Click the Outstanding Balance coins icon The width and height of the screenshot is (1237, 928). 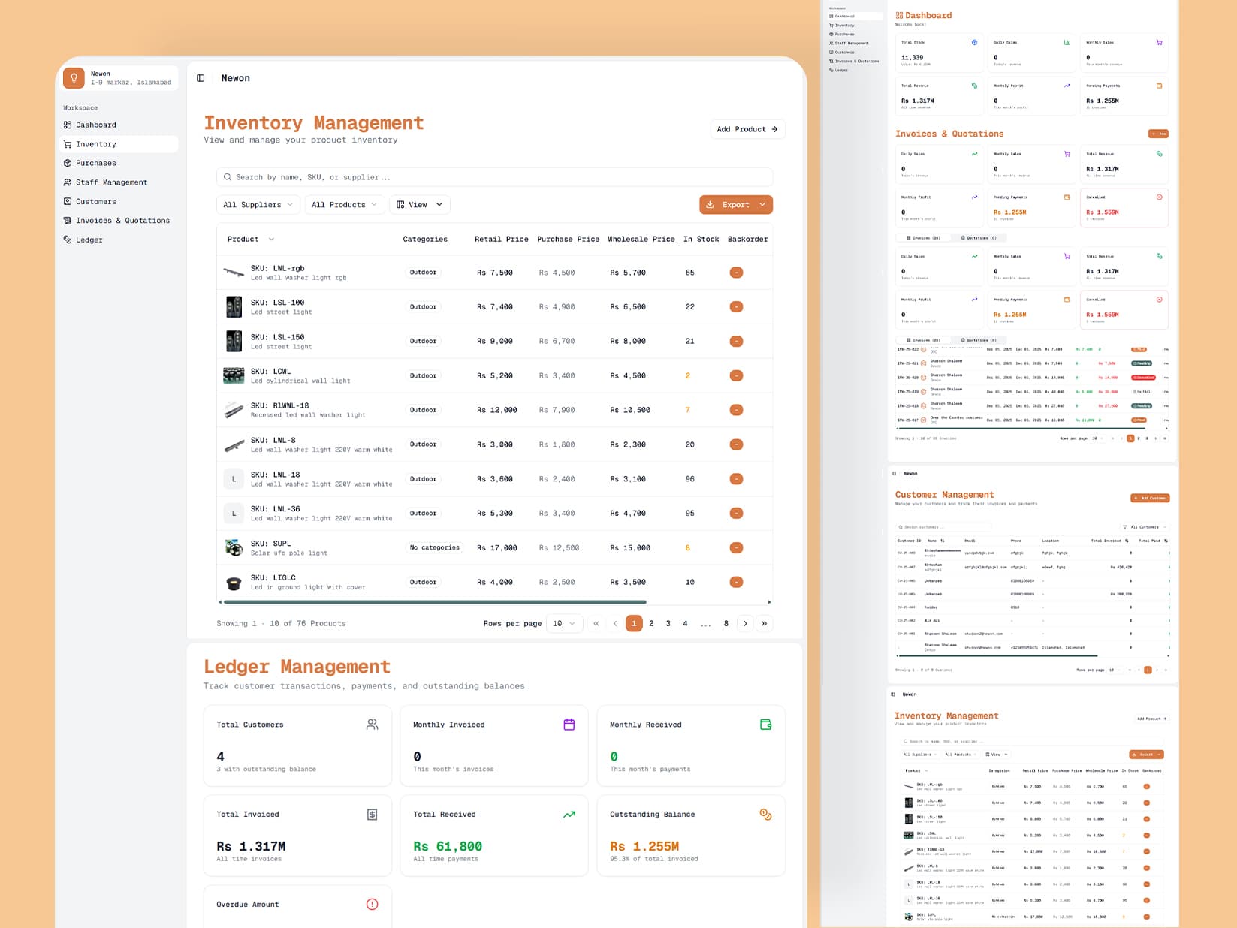point(765,815)
